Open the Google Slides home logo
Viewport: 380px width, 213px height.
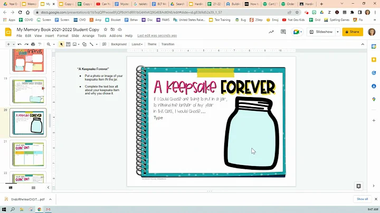tap(8, 32)
